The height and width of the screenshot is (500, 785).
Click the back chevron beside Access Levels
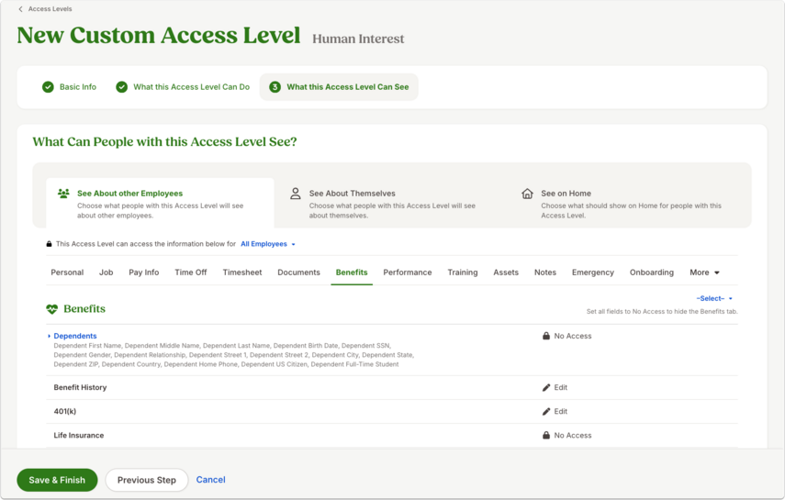(20, 9)
